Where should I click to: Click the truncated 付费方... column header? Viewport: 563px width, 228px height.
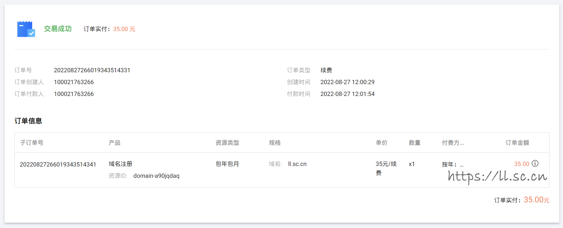coord(452,143)
